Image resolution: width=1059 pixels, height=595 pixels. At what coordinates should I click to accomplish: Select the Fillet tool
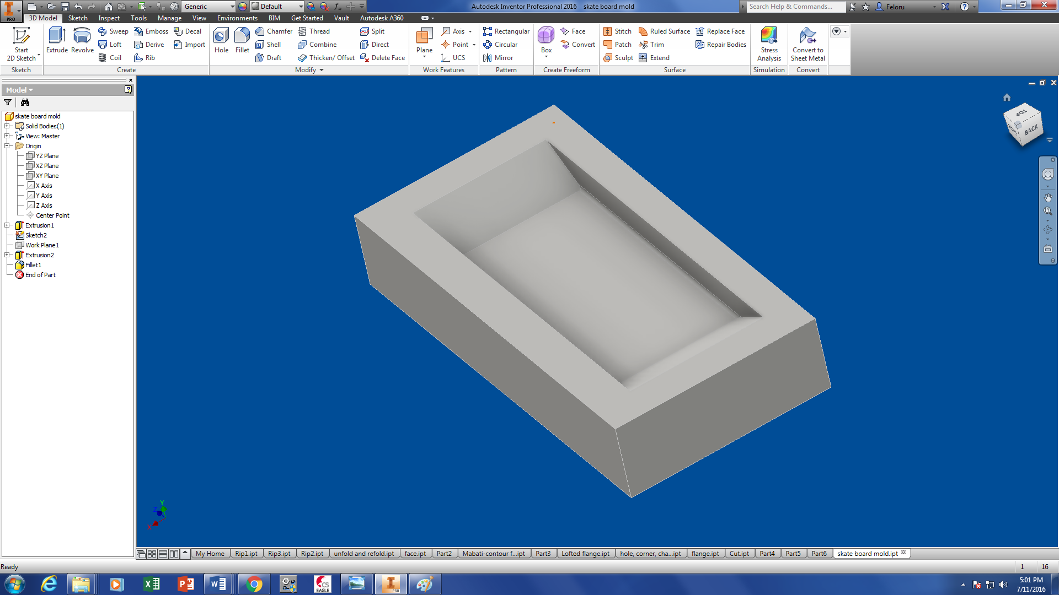click(242, 40)
